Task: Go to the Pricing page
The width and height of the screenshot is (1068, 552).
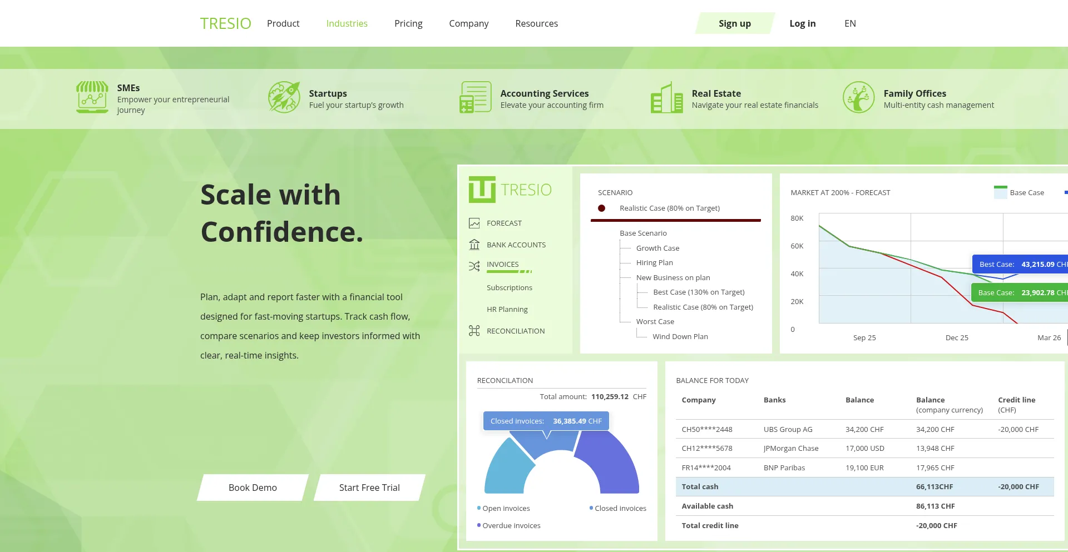Action: coord(408,23)
